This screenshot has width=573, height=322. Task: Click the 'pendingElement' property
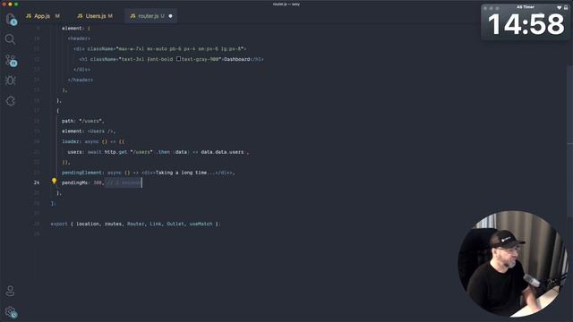(81, 173)
